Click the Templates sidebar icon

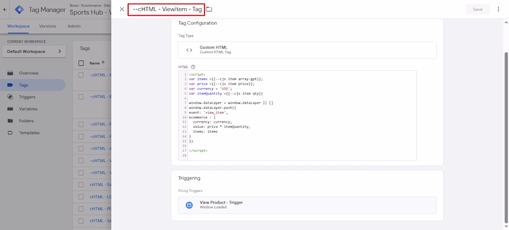pyautogui.click(x=10, y=132)
